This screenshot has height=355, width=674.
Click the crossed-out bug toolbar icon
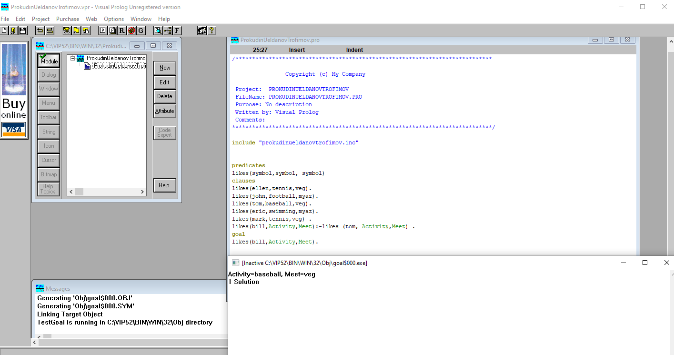[x=131, y=30]
